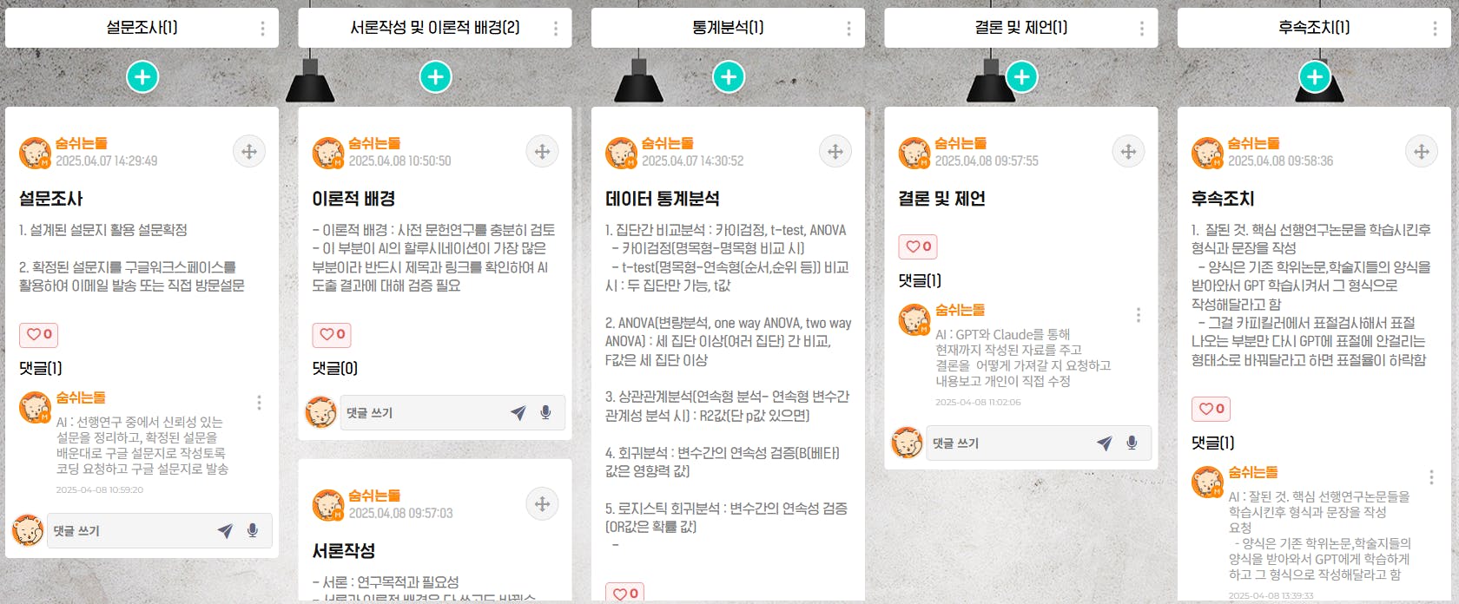
Task: Select the 통계분석(1) column header
Action: pos(728,28)
